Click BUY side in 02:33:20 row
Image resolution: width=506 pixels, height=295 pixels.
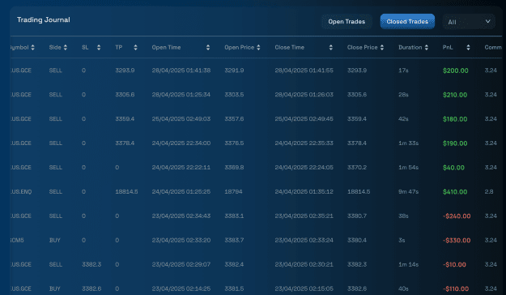[54, 240]
